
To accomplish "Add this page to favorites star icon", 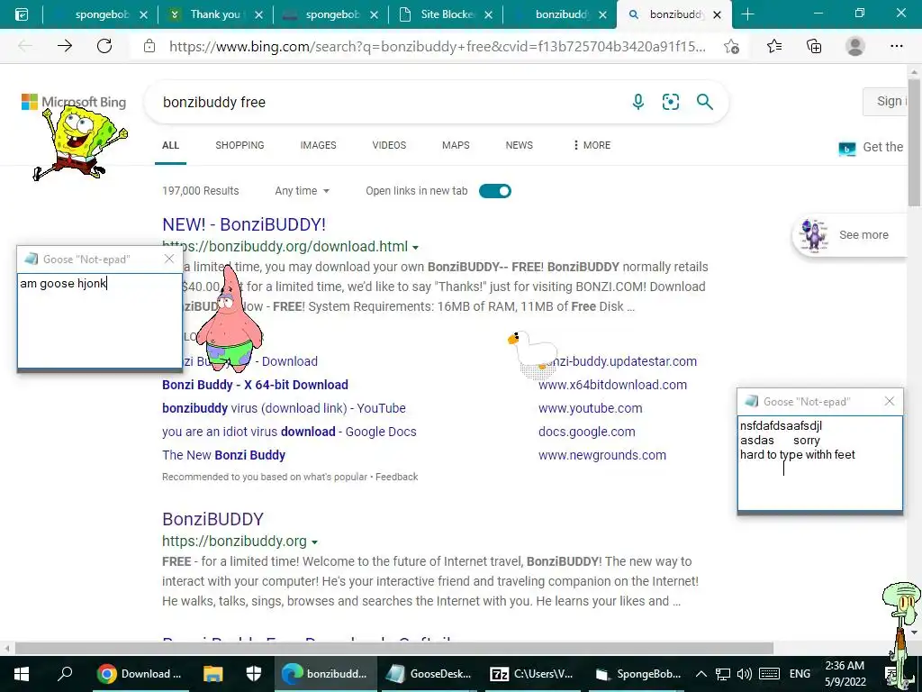I will [x=731, y=46].
